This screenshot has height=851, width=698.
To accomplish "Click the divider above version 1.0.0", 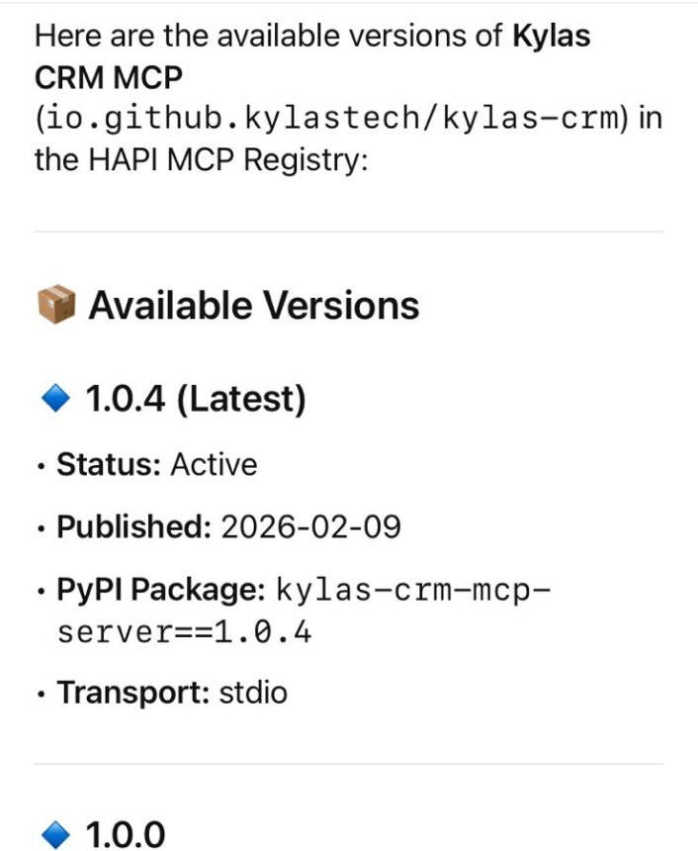I will (349, 764).
